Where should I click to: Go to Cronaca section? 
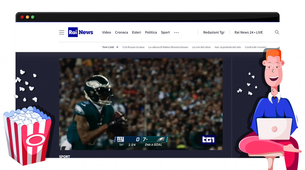[x=122, y=32]
